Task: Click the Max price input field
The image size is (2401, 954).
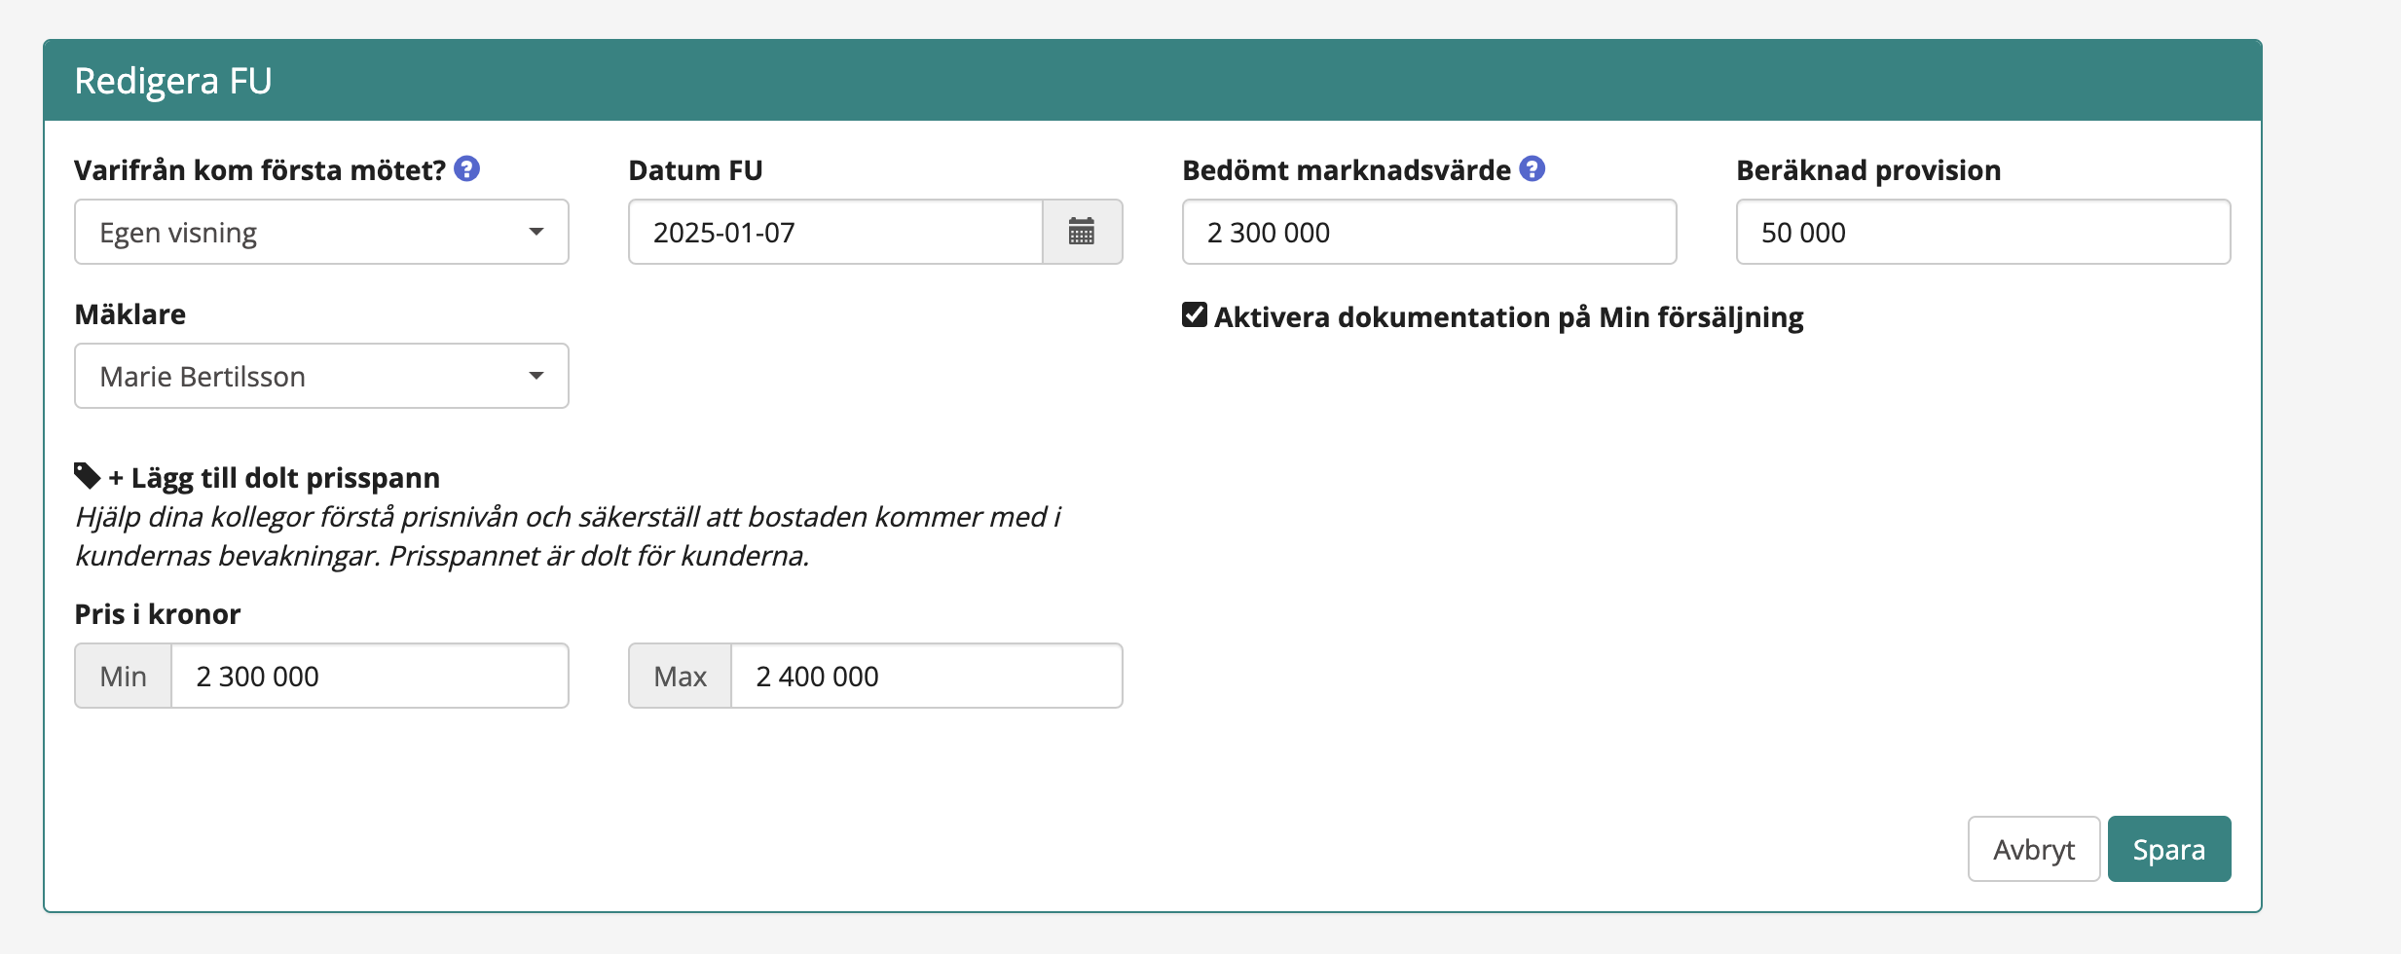Action: (x=926, y=676)
